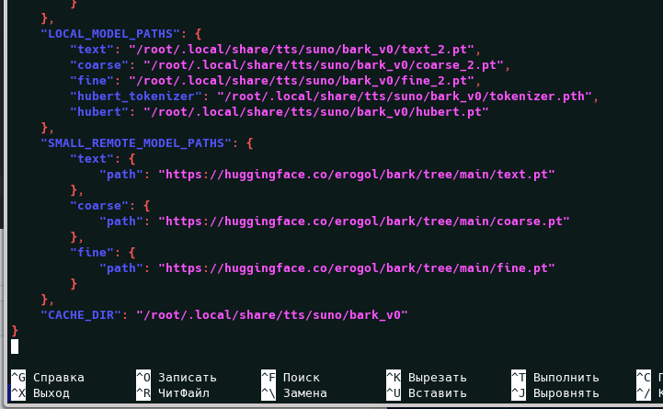Click the ^K Вырезать cut shortcut
Screen dimensions: 663x409
[x=426, y=378]
